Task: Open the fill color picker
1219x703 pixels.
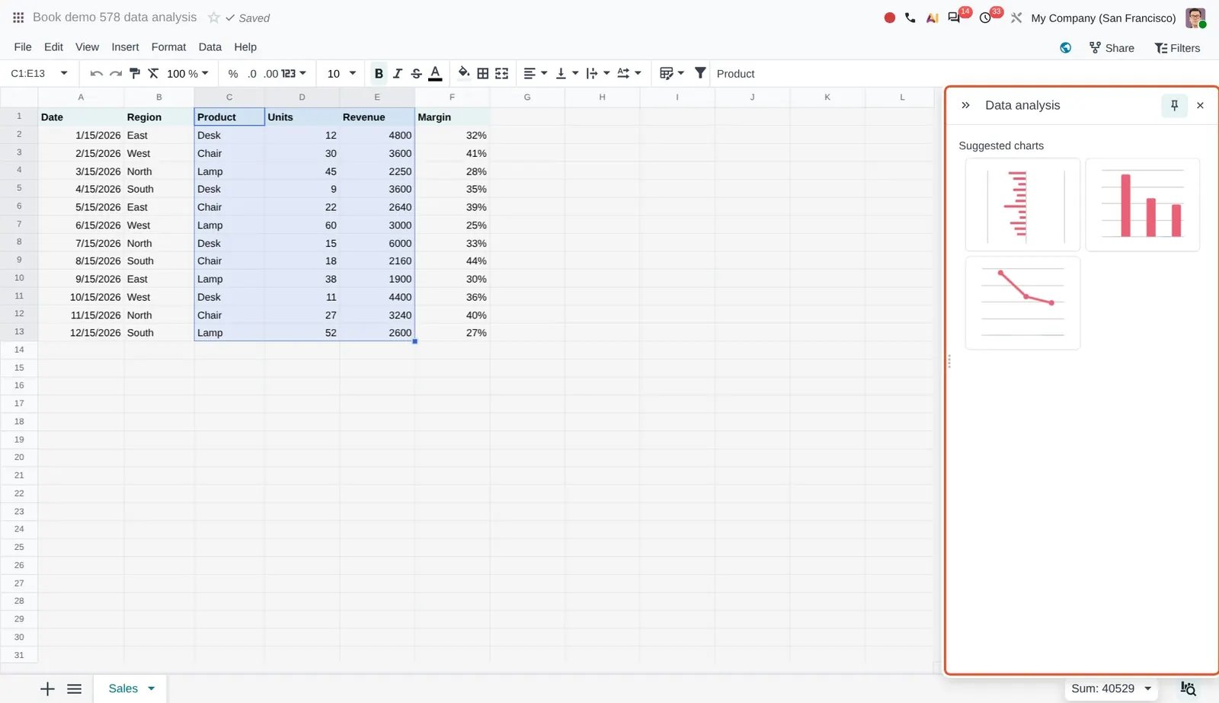Action: pos(463,73)
